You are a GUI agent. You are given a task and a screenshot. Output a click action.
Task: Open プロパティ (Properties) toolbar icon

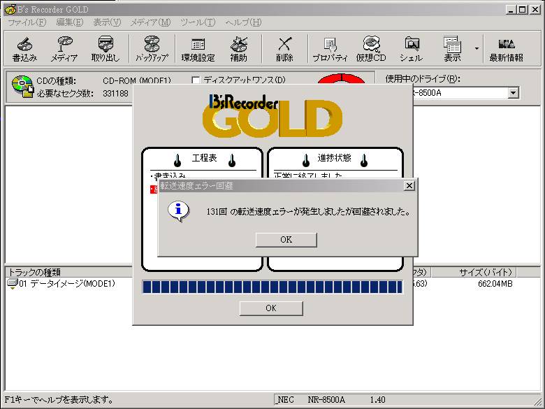330,49
